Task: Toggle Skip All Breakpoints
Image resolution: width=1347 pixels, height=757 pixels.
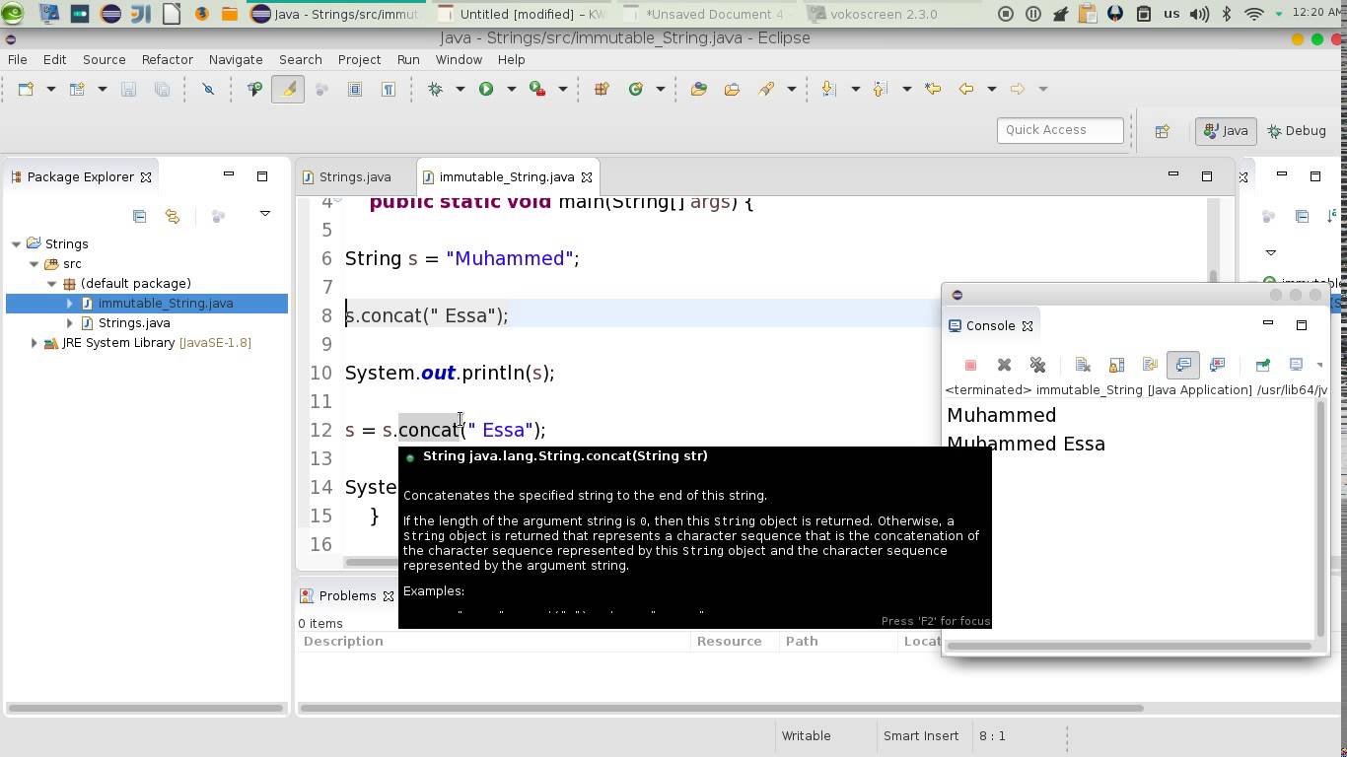Action: click(209, 89)
